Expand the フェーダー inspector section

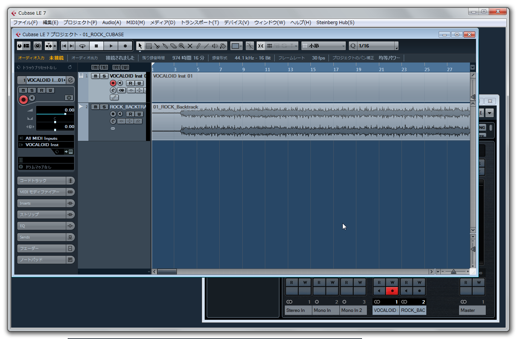pos(46,249)
